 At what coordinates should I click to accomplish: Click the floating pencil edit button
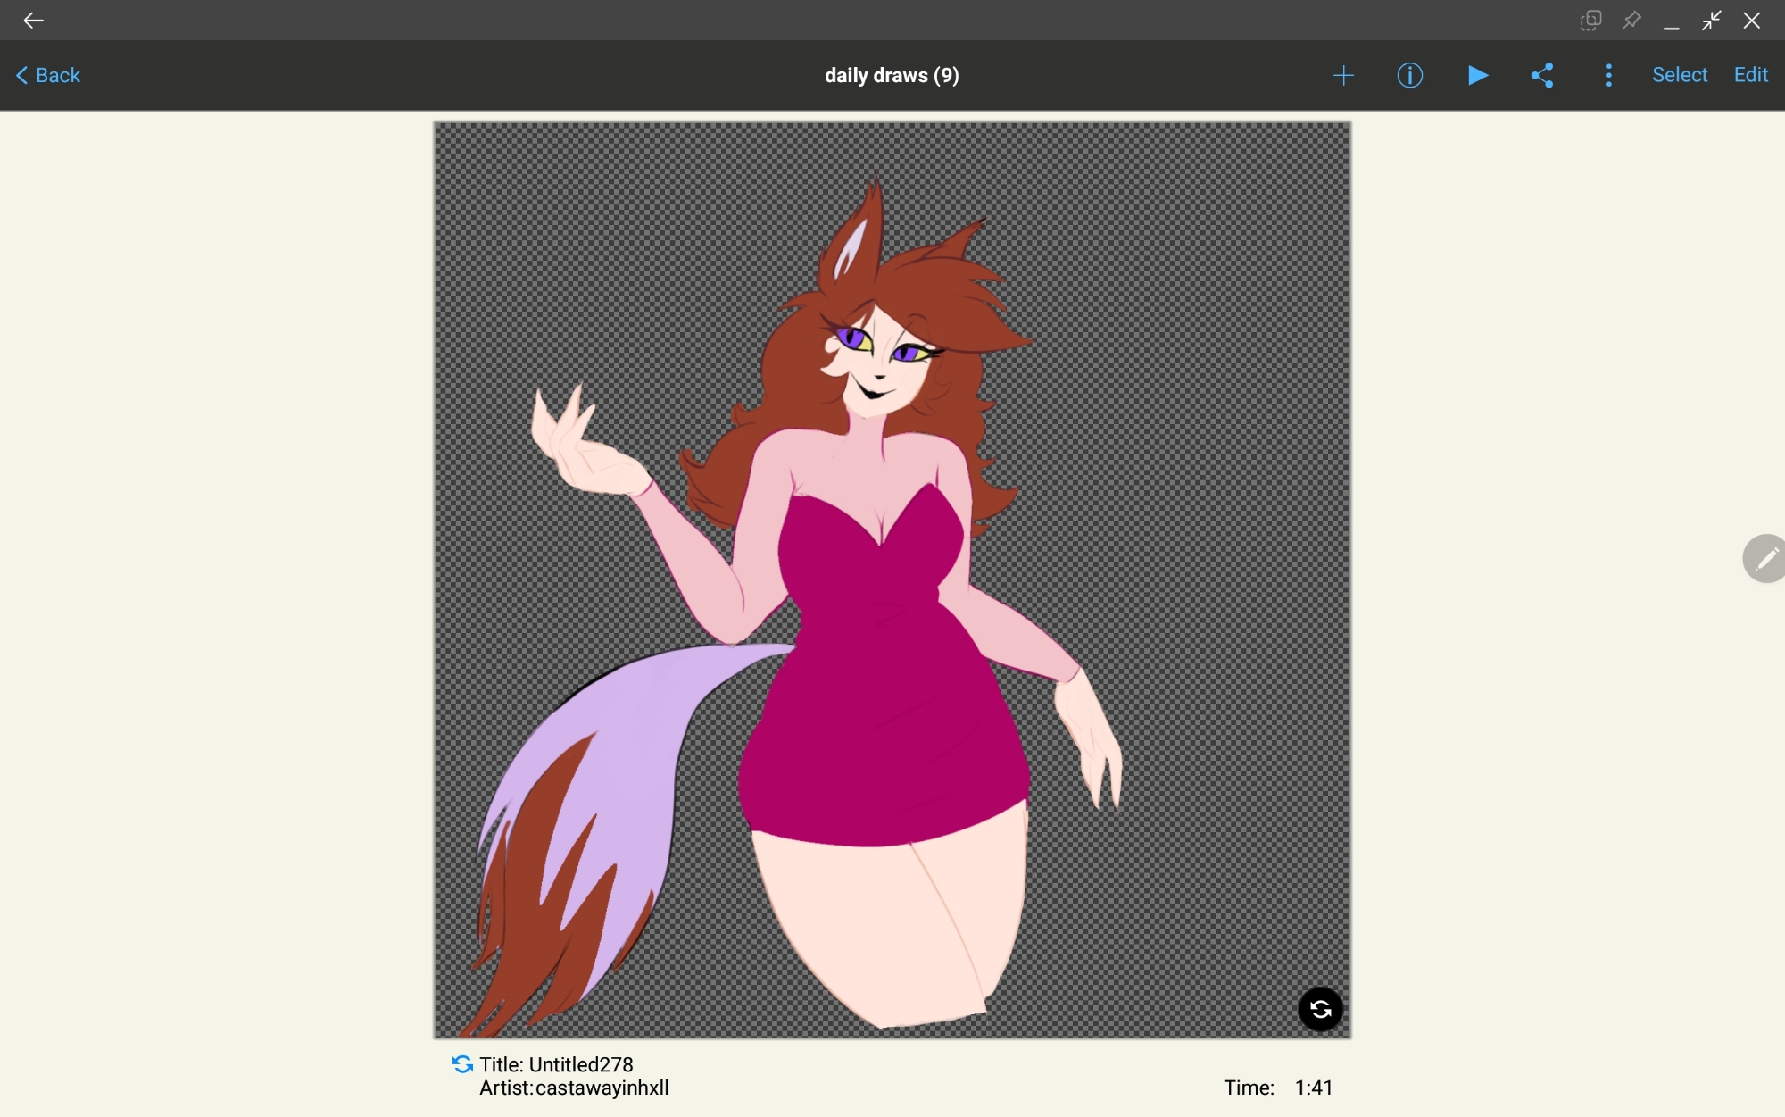(x=1765, y=559)
